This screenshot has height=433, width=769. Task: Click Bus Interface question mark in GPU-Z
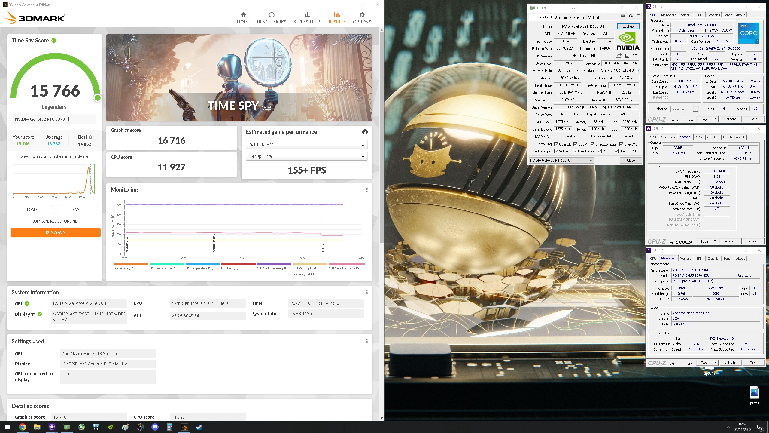pyautogui.click(x=638, y=70)
